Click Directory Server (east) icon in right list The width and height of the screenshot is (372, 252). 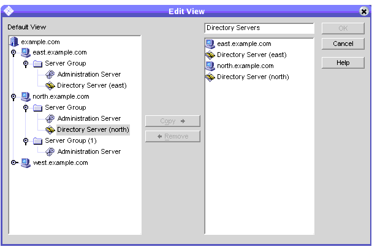point(210,55)
